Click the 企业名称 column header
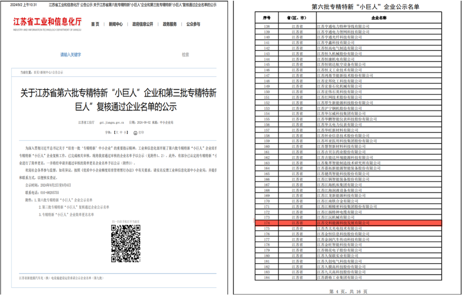 (379, 18)
